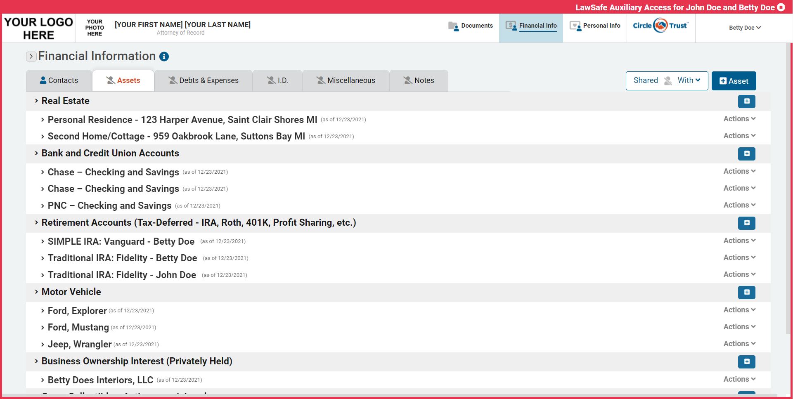Click the add icon for Retirement Accounts
Screen dimensions: 793x399
(746, 223)
